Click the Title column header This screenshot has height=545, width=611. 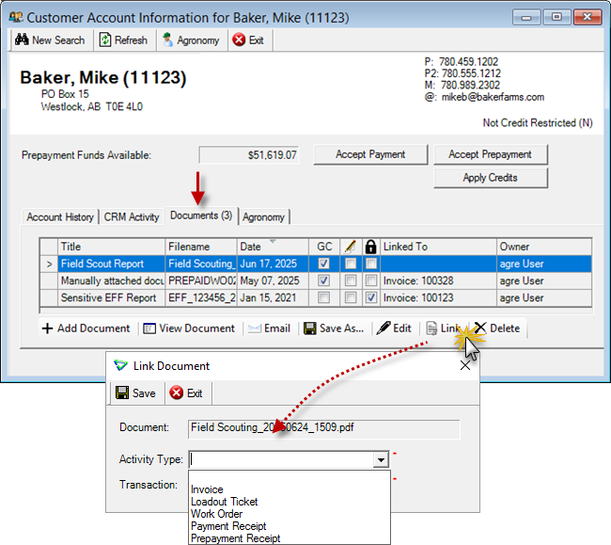[112, 247]
